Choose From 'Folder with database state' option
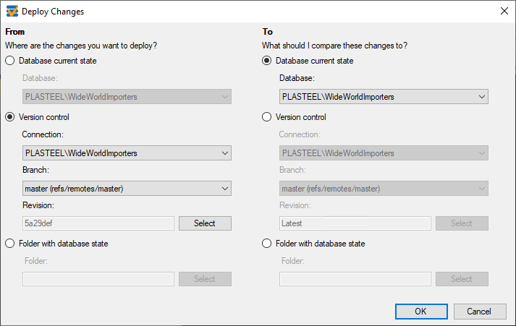 10,244
